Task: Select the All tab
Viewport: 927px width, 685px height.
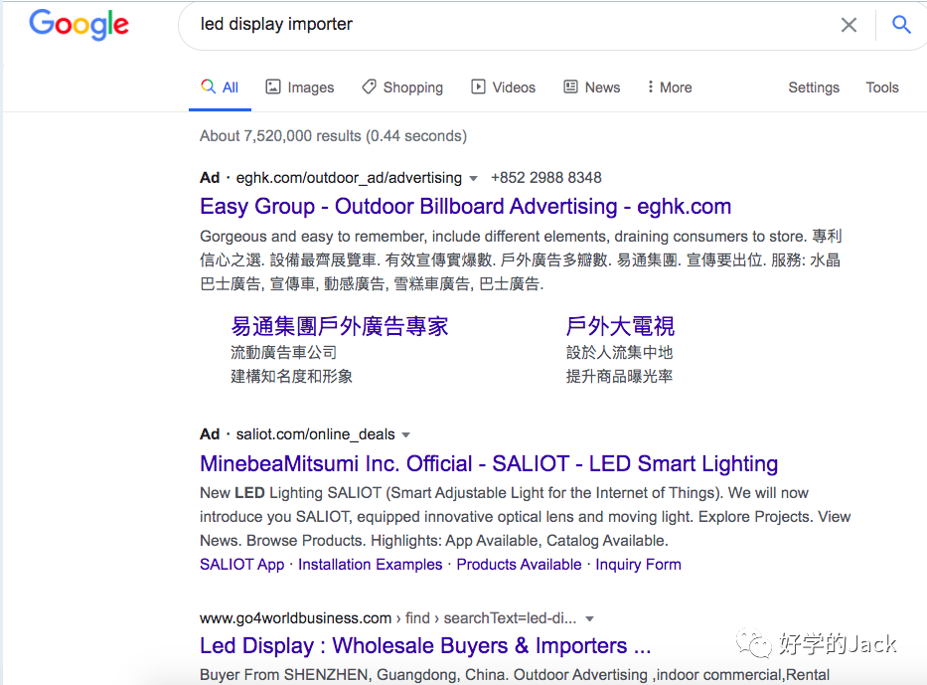Action: click(x=220, y=87)
